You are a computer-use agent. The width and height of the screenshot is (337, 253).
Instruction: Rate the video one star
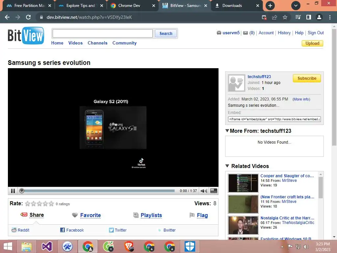click(x=28, y=204)
